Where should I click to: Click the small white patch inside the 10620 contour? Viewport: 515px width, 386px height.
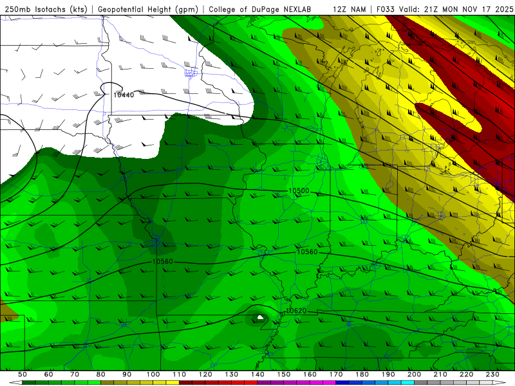[261, 317]
